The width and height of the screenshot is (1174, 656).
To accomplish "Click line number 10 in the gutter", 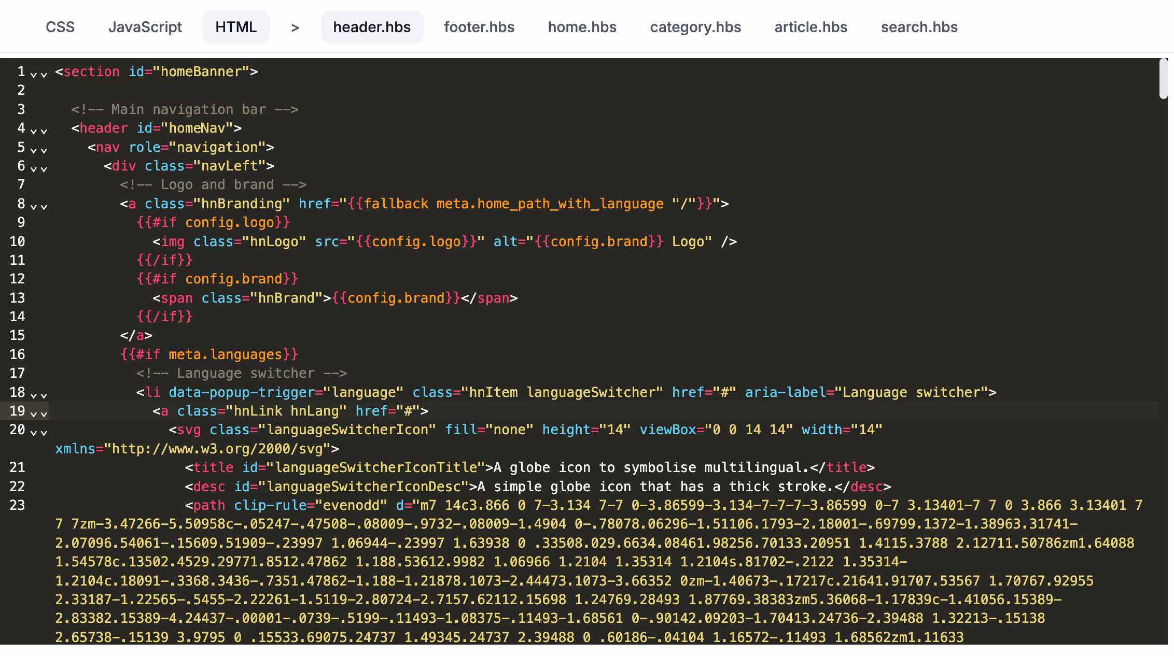I will pos(17,241).
